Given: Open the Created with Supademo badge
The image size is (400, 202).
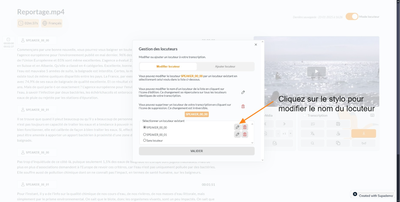Looking at the screenshot, I should (x=373, y=195).
